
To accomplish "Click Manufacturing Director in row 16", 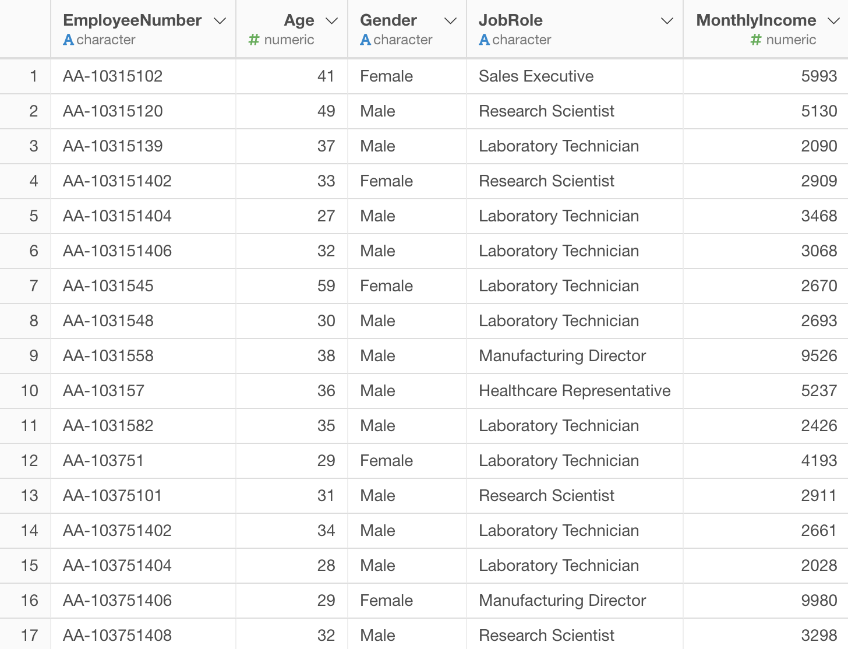I will tap(562, 601).
